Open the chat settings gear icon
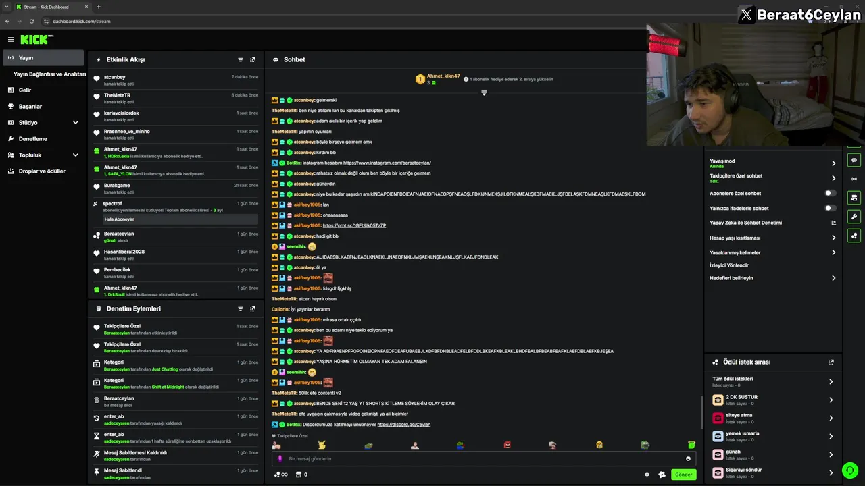865x486 pixels. tap(647, 475)
